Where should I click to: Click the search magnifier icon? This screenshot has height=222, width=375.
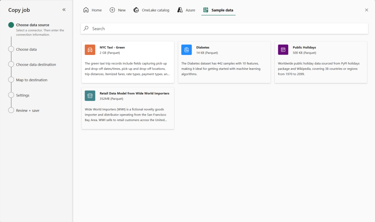tap(86, 29)
